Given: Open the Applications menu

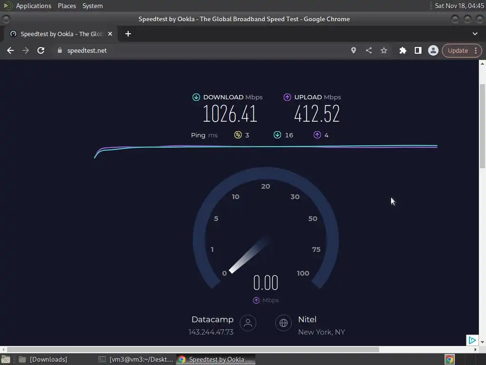Looking at the screenshot, I should tap(34, 6).
